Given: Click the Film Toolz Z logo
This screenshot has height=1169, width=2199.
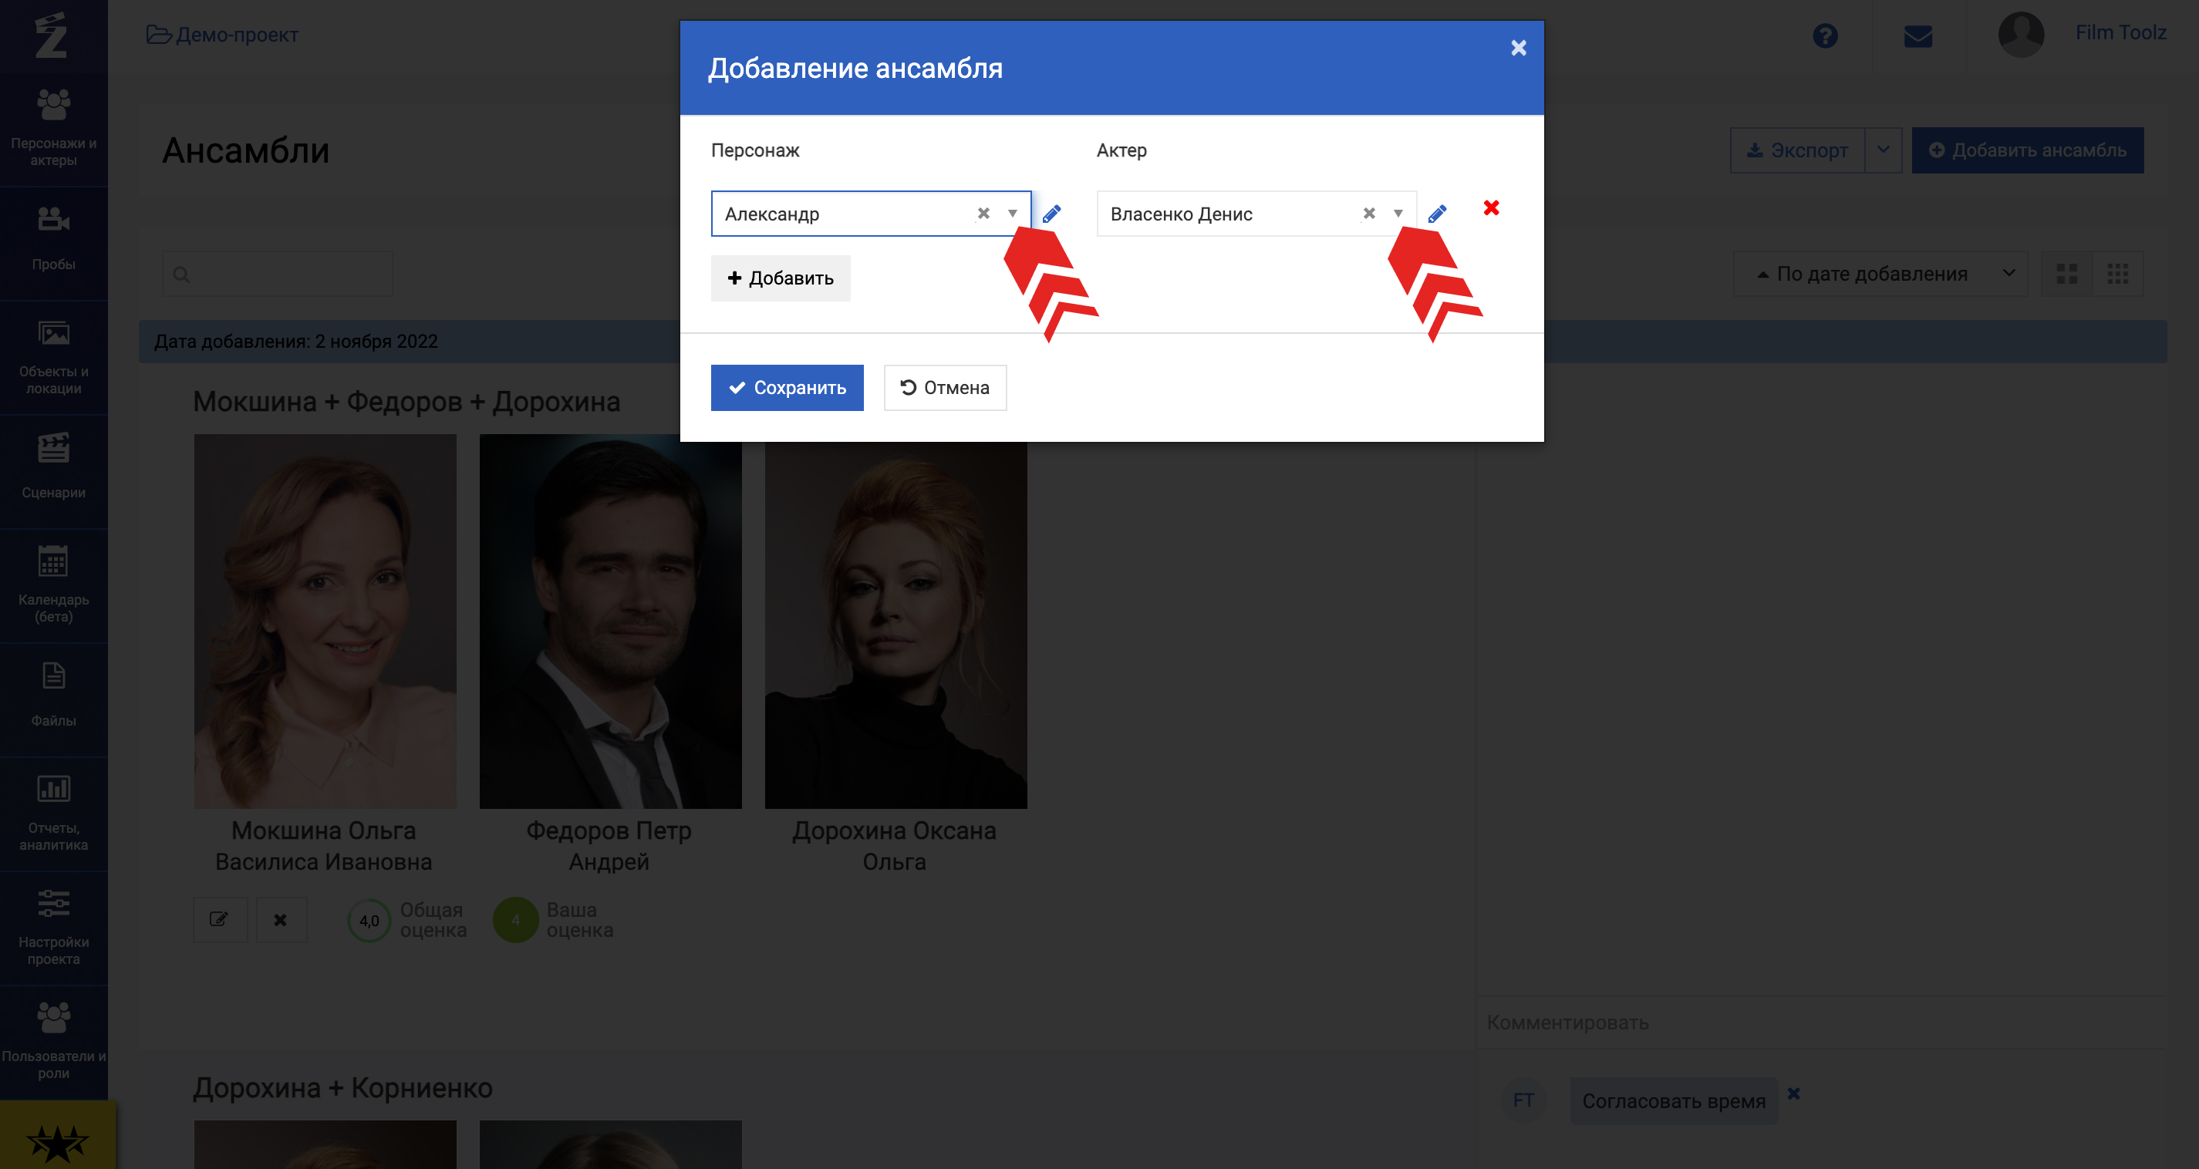Looking at the screenshot, I should (x=51, y=35).
